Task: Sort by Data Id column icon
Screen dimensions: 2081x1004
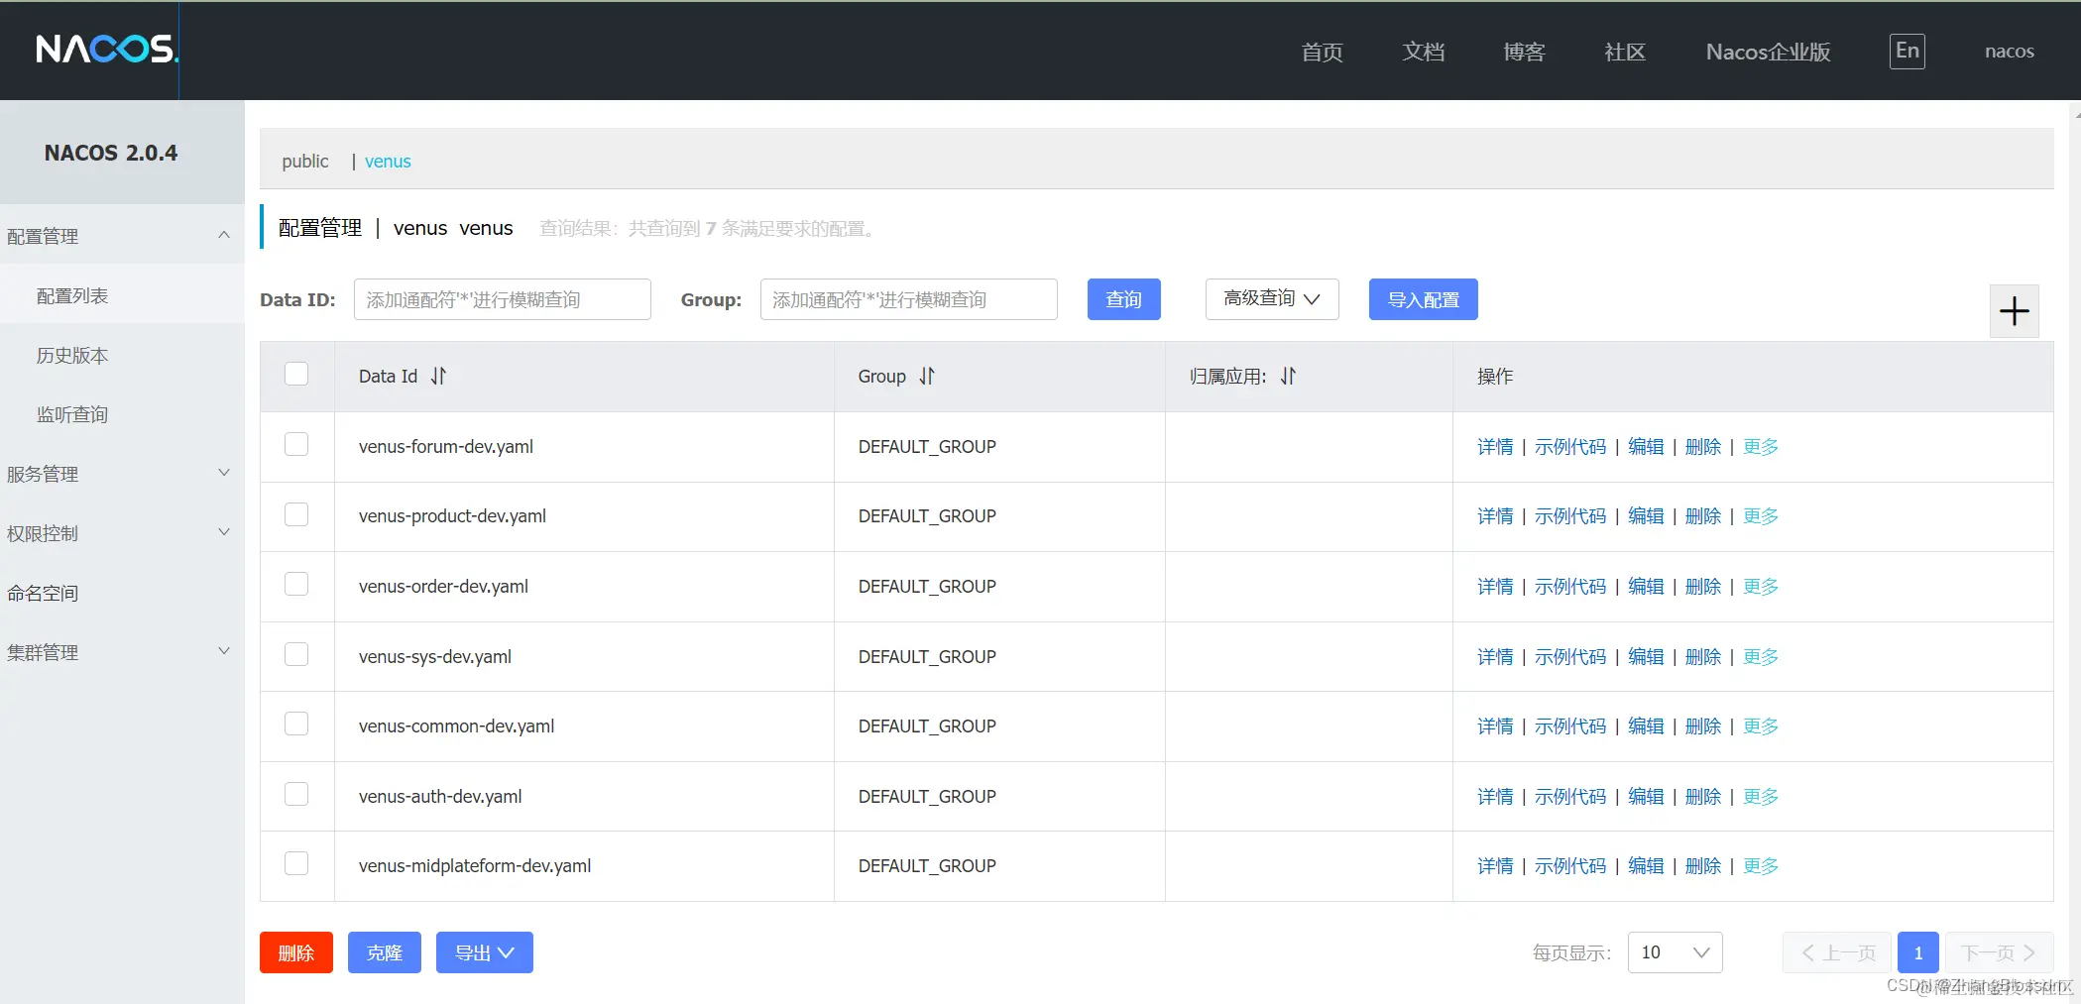Action: point(438,376)
